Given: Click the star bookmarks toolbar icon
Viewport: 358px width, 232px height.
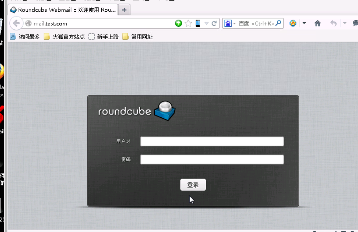Looking at the screenshot, I should 293,23.
